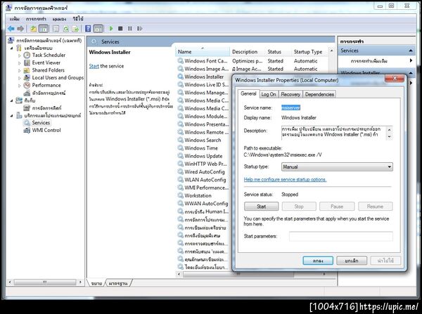The height and width of the screenshot is (314, 422).
Task: Click the services list scroll up arrow
Action: click(331, 51)
